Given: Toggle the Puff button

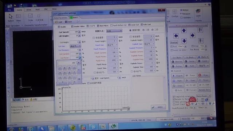Looking at the screenshot, I should click(x=190, y=66).
